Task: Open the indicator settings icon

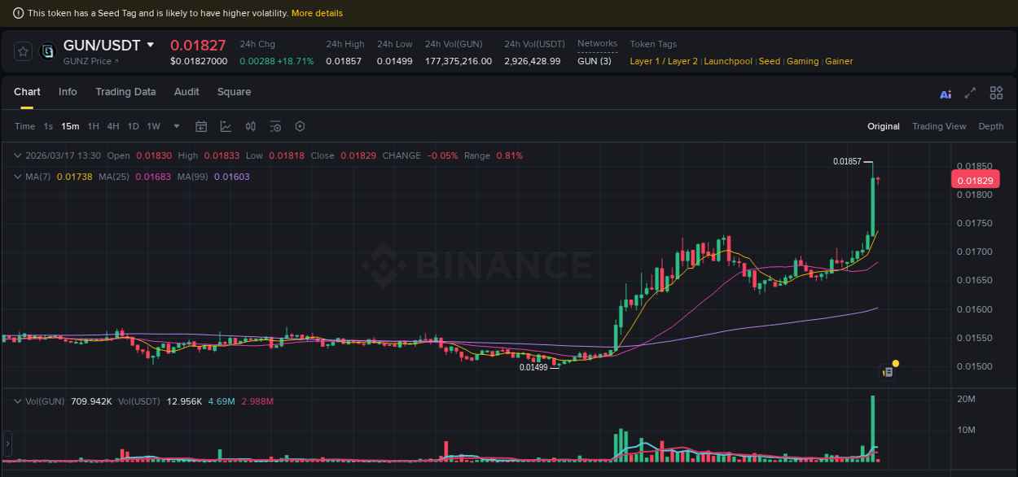Action: point(274,126)
